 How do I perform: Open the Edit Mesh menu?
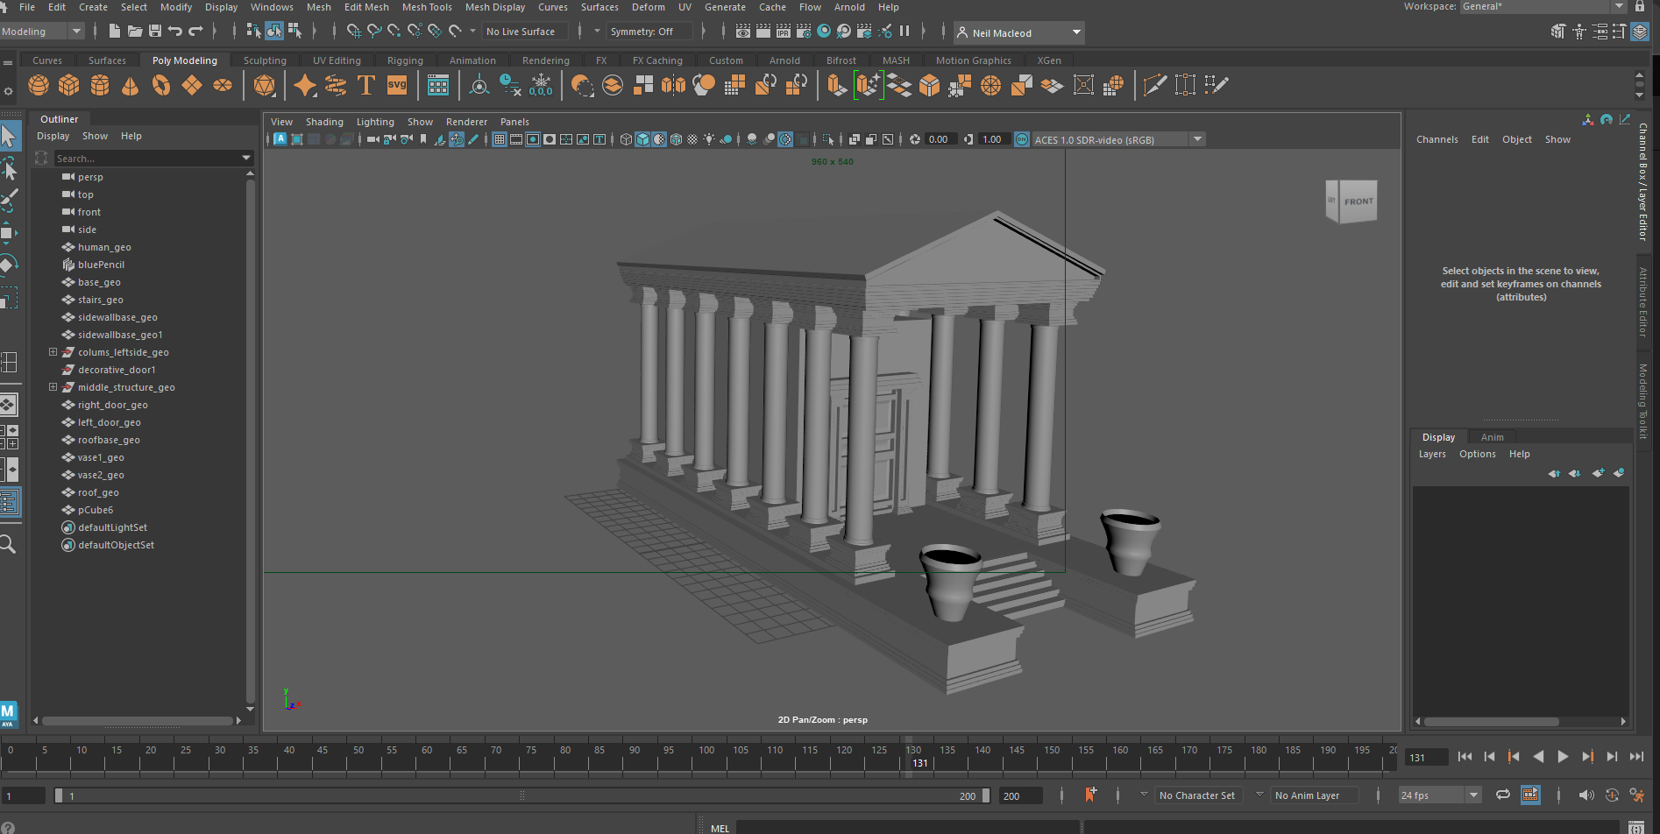coord(366,7)
